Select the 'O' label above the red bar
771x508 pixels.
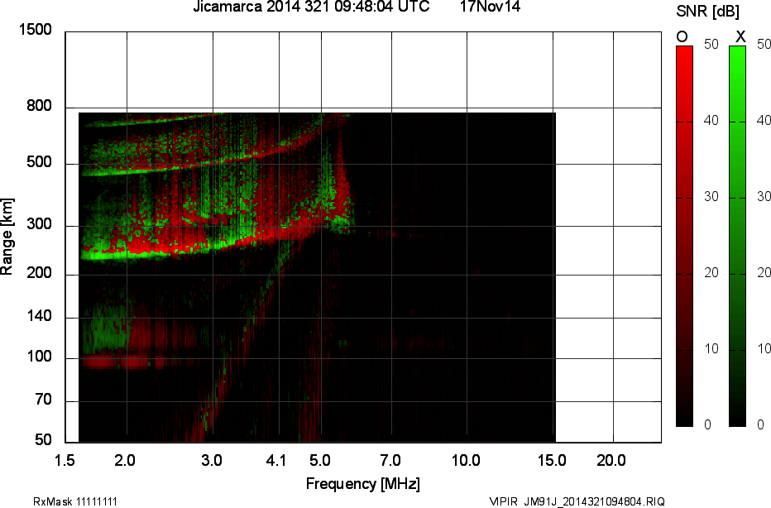pos(682,36)
